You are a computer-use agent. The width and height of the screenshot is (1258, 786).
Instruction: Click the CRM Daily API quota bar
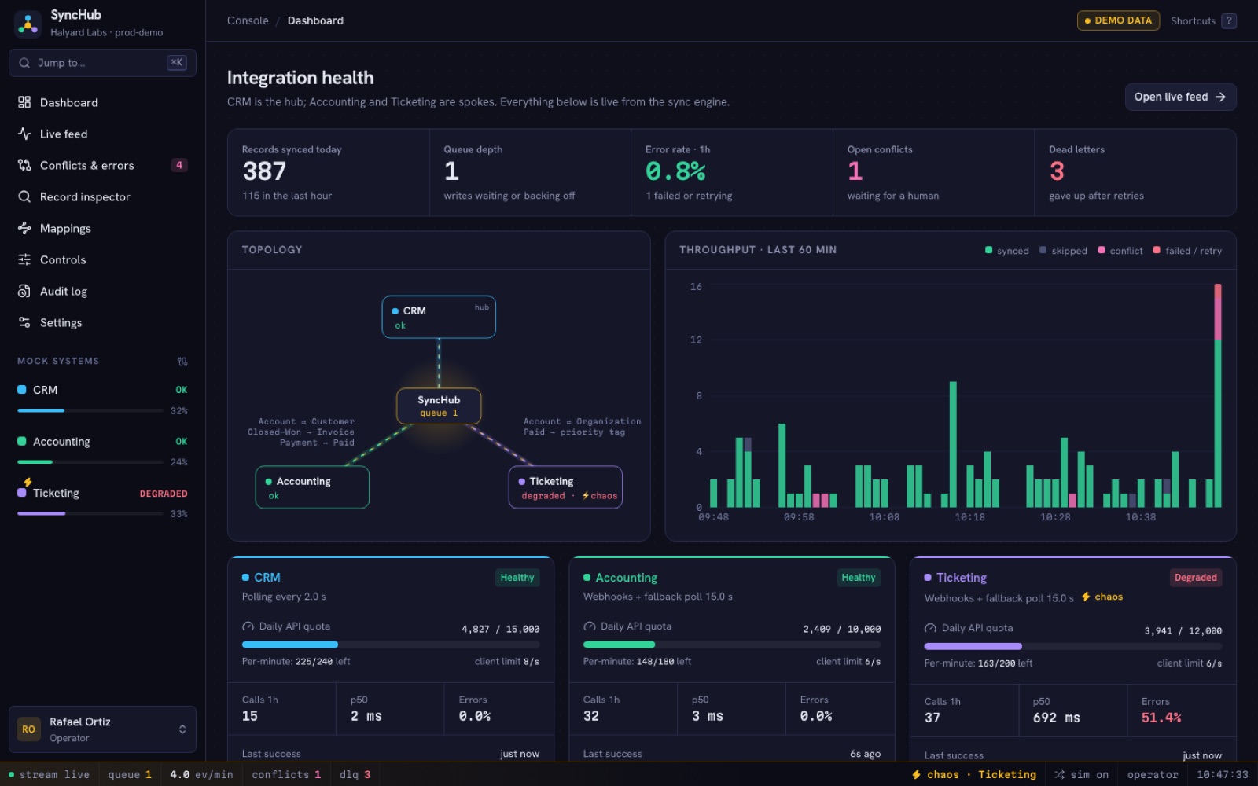click(391, 645)
